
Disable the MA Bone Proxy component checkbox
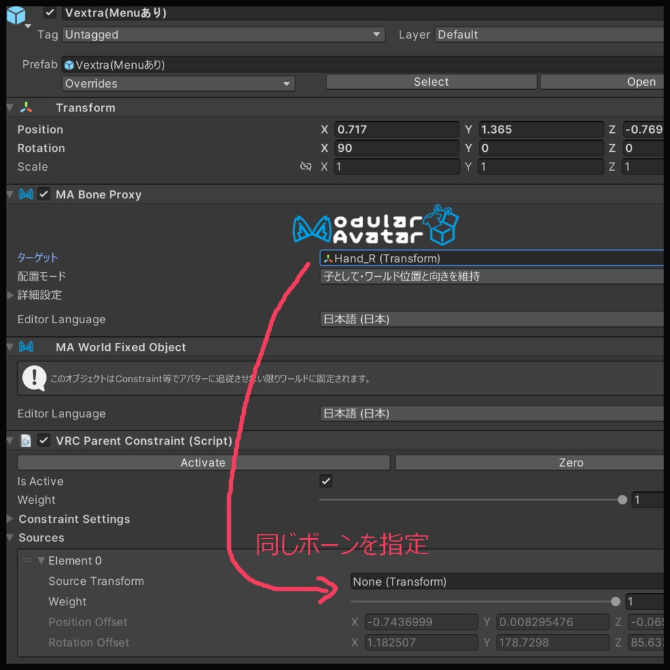[x=44, y=194]
